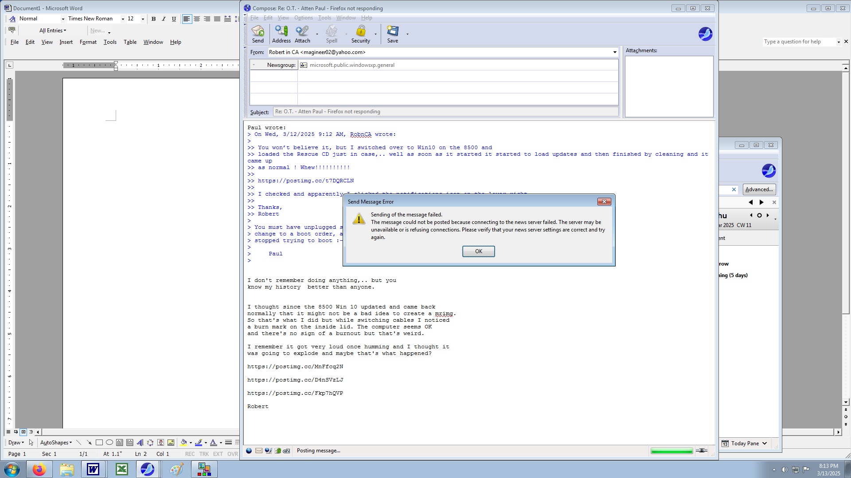Screen dimensions: 851x478
Task: Open the Options menu in Compose window
Action: point(303,18)
